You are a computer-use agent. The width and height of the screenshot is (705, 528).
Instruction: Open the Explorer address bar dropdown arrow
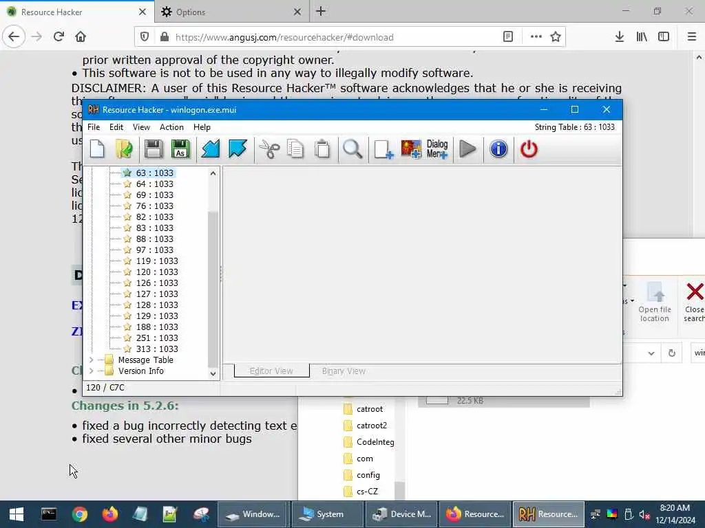pyautogui.click(x=651, y=353)
